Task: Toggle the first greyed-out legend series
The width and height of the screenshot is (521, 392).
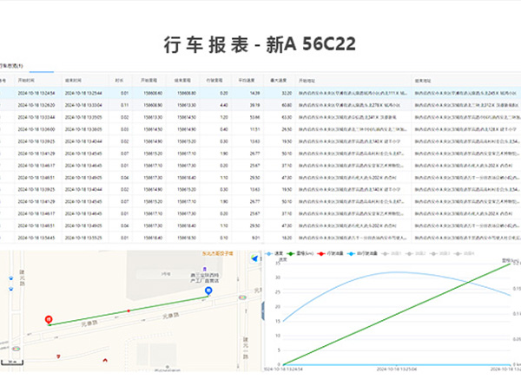Action: coord(392,253)
